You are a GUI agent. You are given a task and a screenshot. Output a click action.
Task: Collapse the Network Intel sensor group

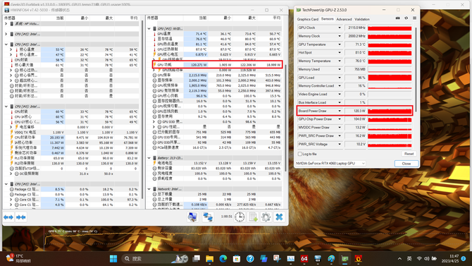click(x=149, y=189)
